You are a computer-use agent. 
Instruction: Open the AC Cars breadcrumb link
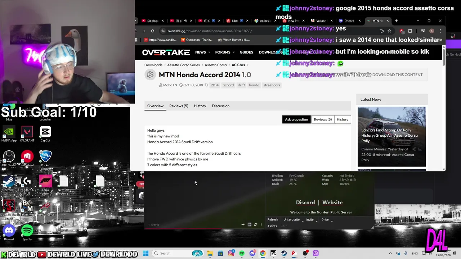[238, 65]
